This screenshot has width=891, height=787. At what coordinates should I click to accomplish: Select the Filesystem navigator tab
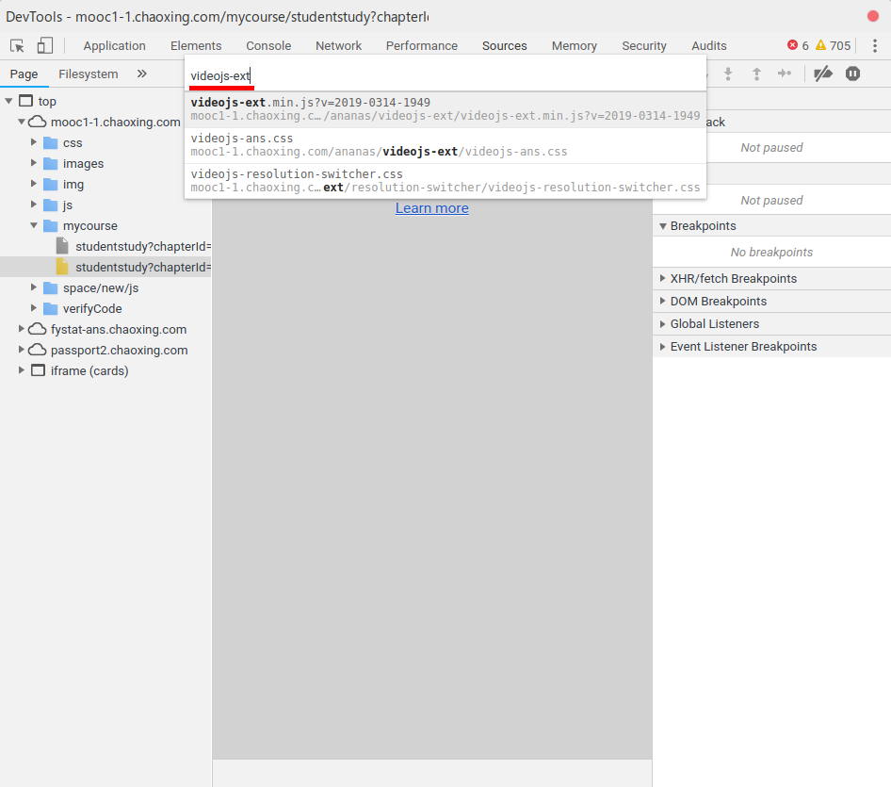[x=89, y=74]
